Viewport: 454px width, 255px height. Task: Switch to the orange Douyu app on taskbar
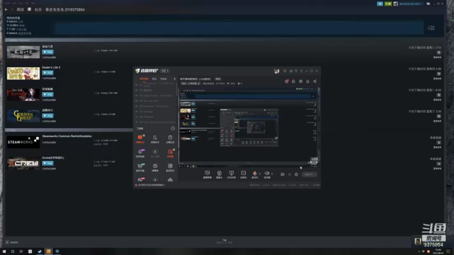pos(48,252)
